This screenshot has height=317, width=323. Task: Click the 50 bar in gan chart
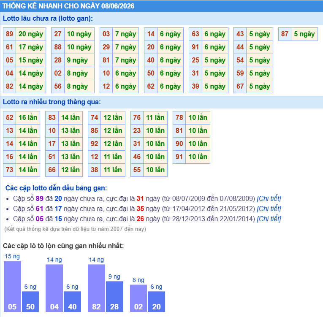pos(30,301)
